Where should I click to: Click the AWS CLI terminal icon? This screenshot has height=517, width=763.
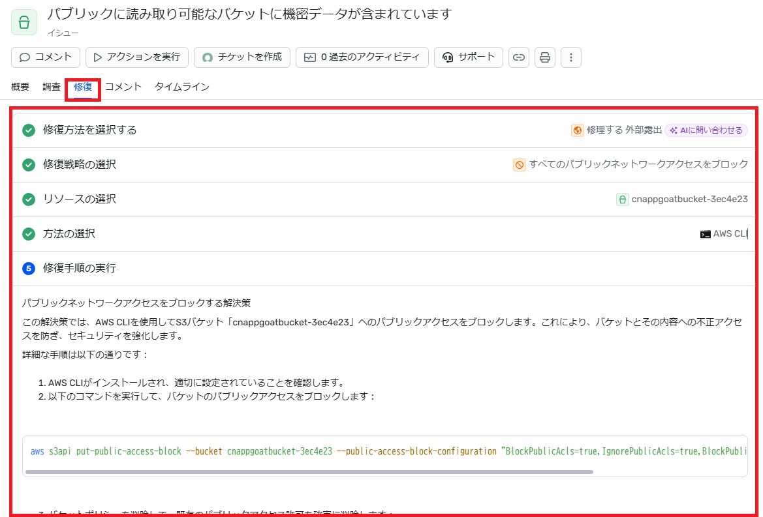pos(705,234)
